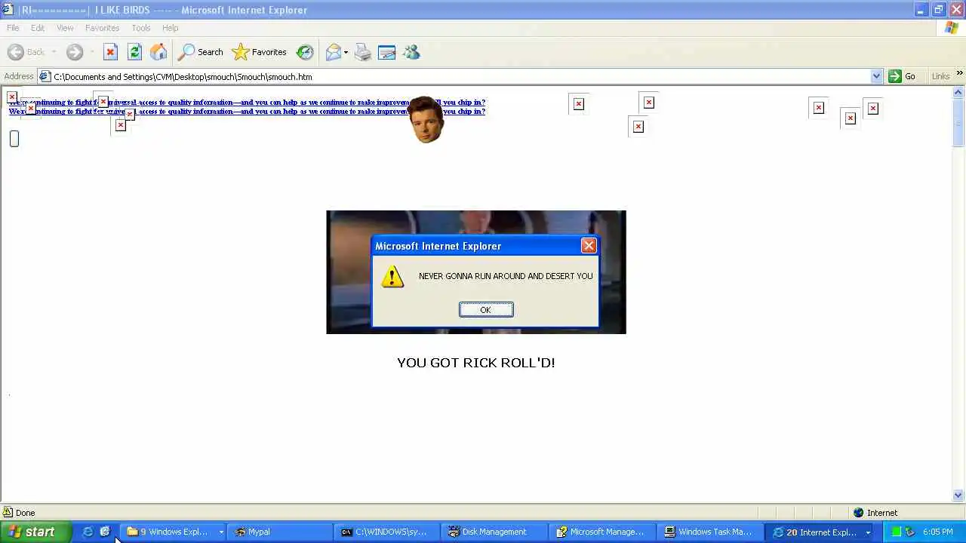This screenshot has height=543, width=966.
Task: Click the warning triangle icon in the dialog
Action: click(392, 276)
